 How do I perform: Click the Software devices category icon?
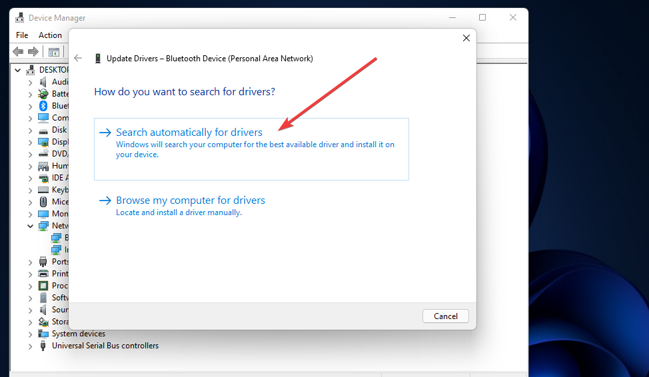click(43, 298)
